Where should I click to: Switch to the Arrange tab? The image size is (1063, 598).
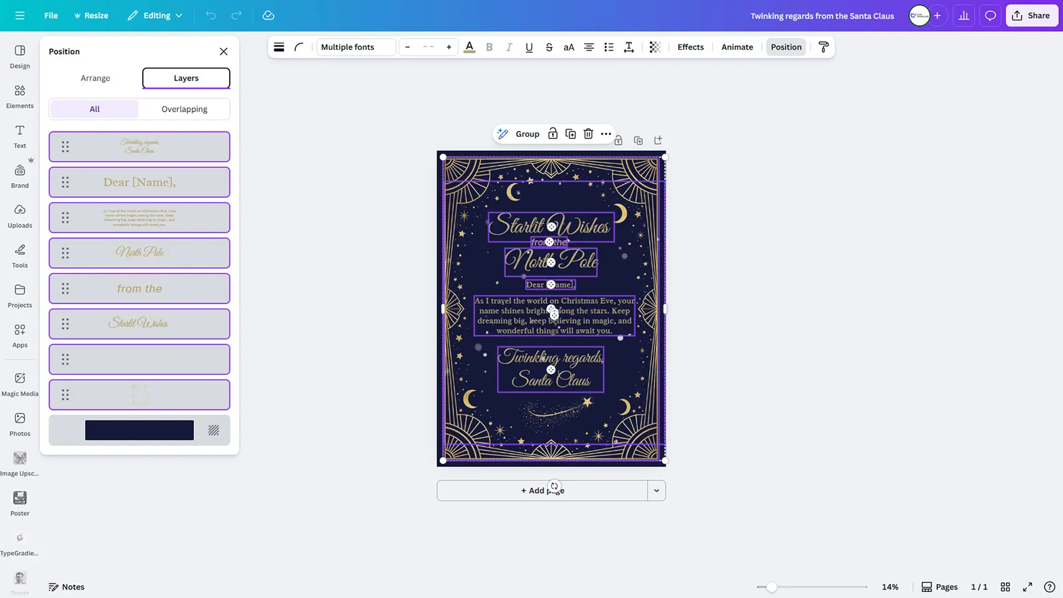(95, 78)
